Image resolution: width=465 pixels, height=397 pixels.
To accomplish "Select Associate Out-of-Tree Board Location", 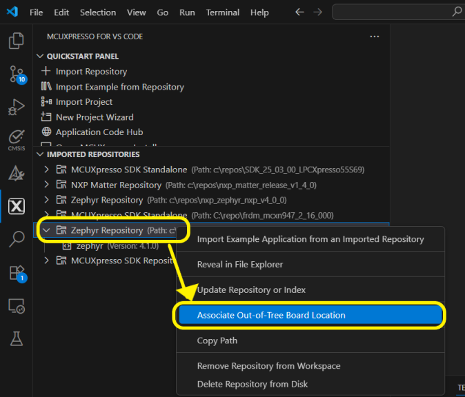I will 271,315.
